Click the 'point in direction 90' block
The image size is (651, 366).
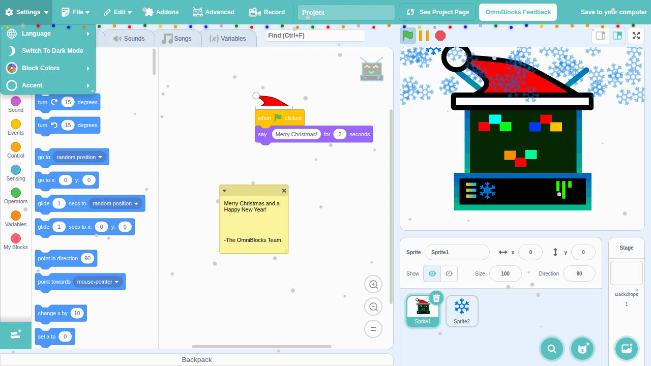[x=66, y=258]
